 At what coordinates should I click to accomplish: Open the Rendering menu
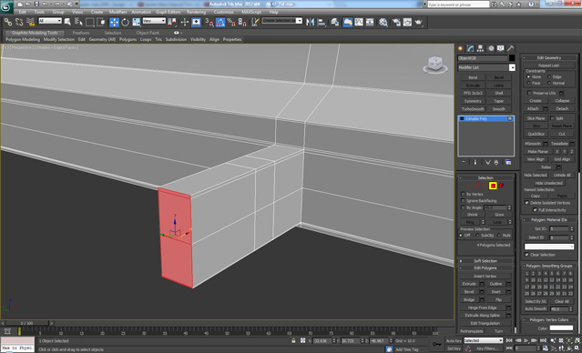point(197,12)
